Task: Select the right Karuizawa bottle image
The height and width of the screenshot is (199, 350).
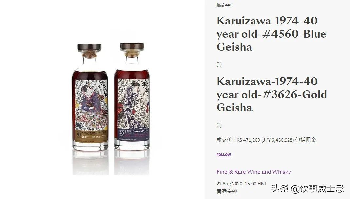Action: pos(132,96)
